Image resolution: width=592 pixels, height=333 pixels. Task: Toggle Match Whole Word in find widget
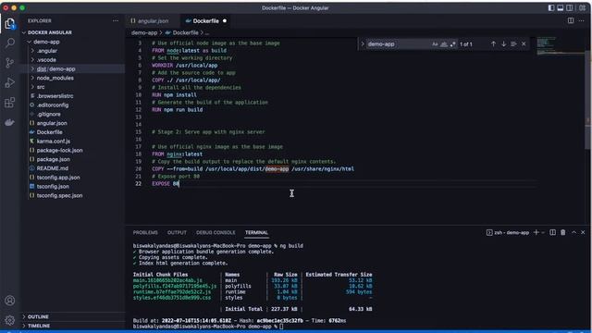point(444,44)
